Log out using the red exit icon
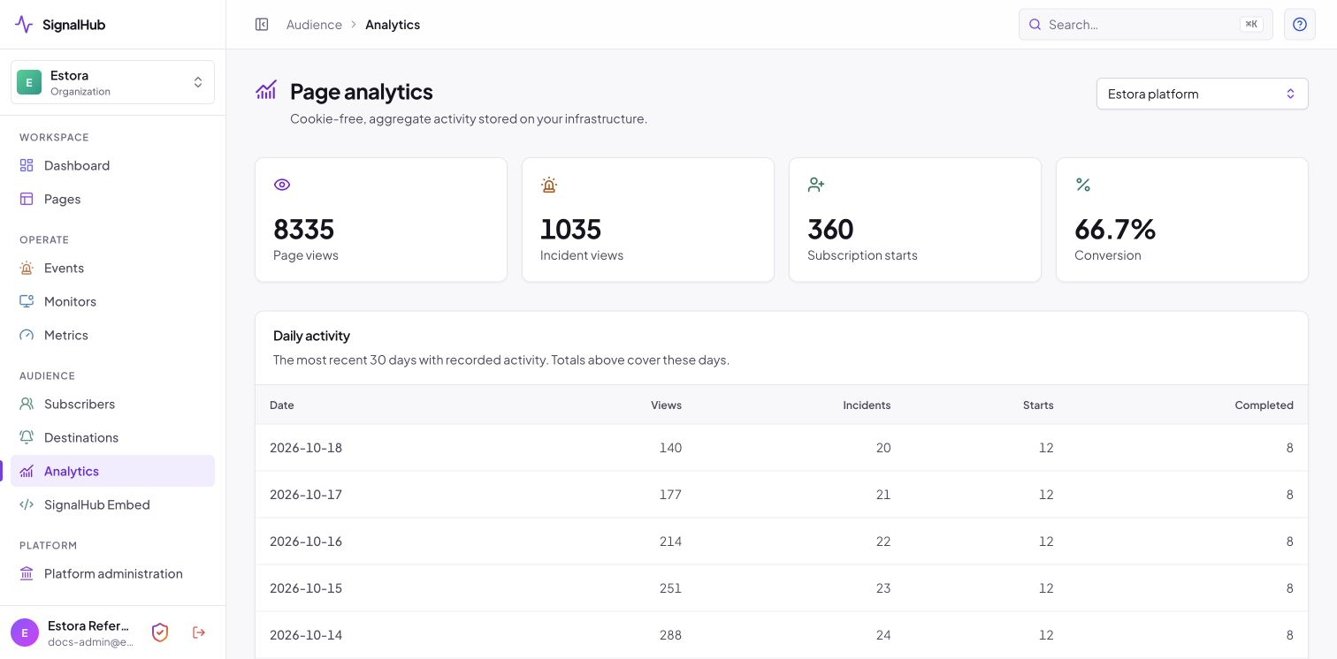The image size is (1337, 659). point(199,632)
